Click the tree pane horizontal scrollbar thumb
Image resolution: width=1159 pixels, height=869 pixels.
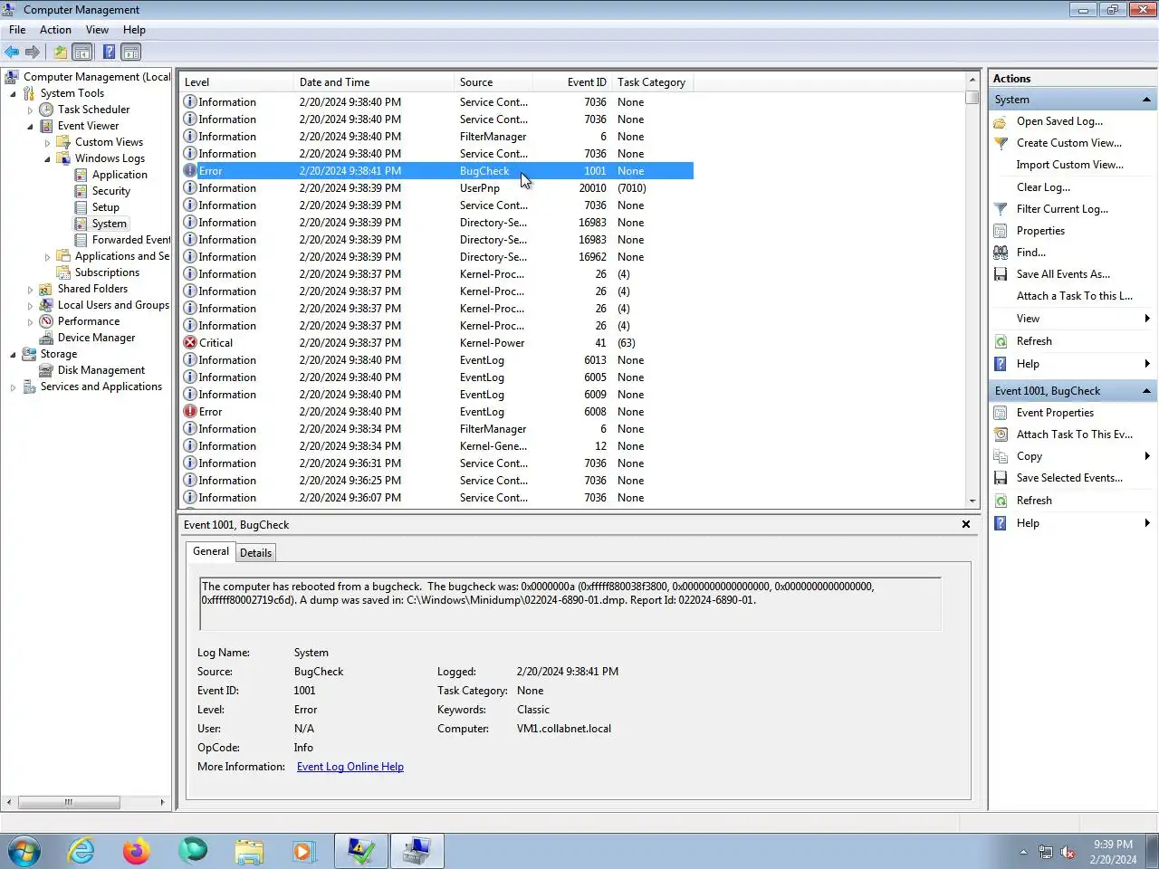click(x=69, y=802)
